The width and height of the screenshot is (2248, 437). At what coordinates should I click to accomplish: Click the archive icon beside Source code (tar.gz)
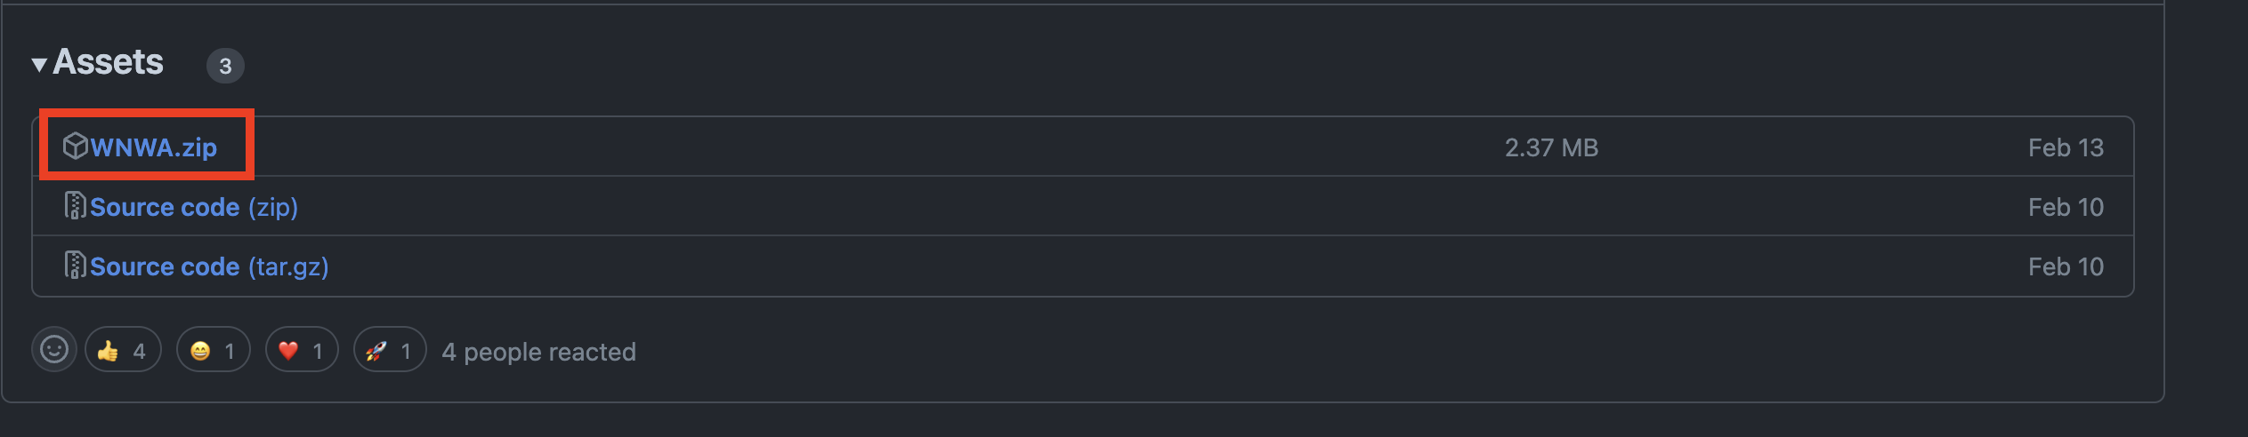coord(75,266)
